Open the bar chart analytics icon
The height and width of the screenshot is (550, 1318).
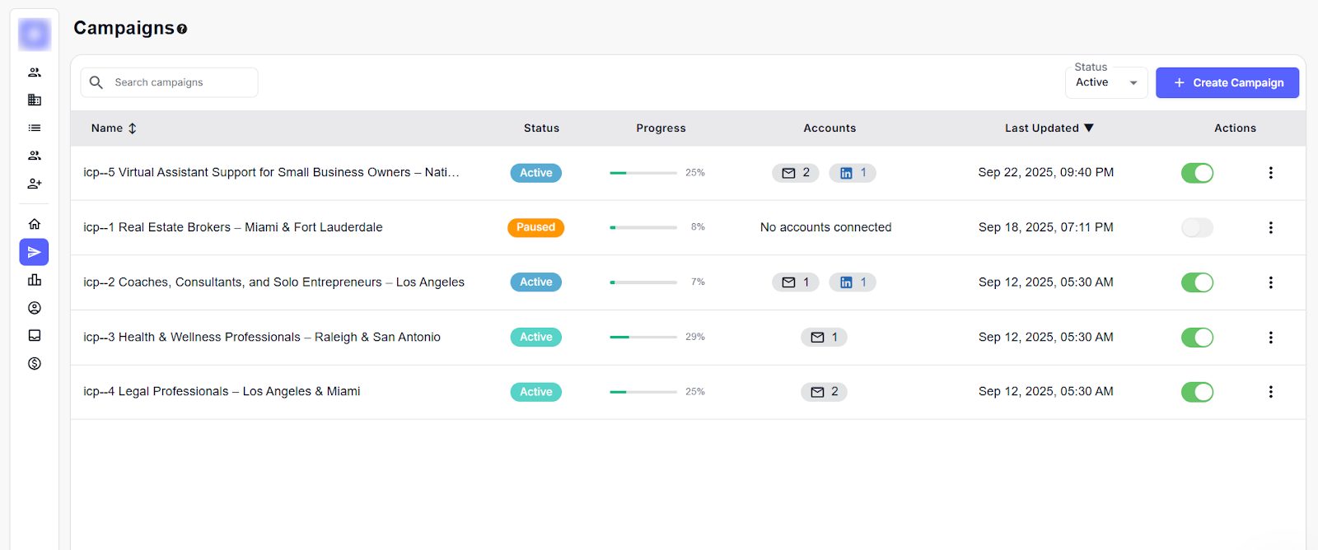35,280
